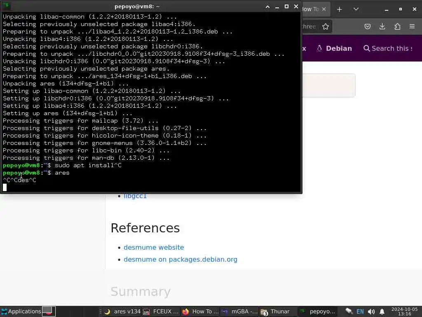Open the Firefox extensions puzzle icon
The image size is (422, 317).
point(397,26)
